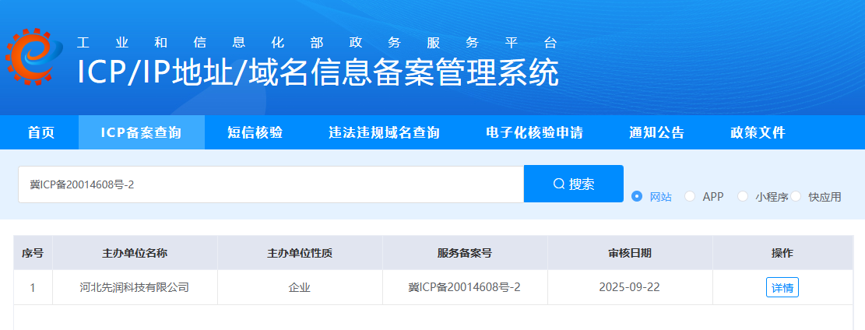The height and width of the screenshot is (330, 865).
Task: Click the 工业和信息化部政务服务平台 subtitle
Action: coord(317,43)
